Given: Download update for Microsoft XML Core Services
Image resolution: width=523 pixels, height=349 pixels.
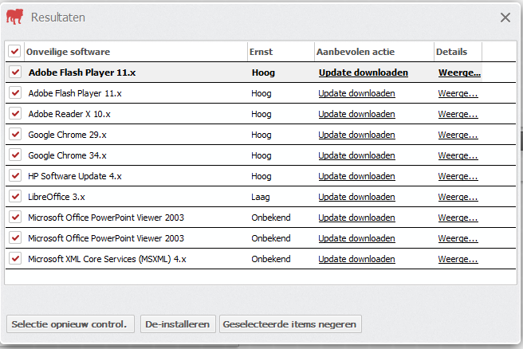Looking at the screenshot, I should tap(356, 259).
